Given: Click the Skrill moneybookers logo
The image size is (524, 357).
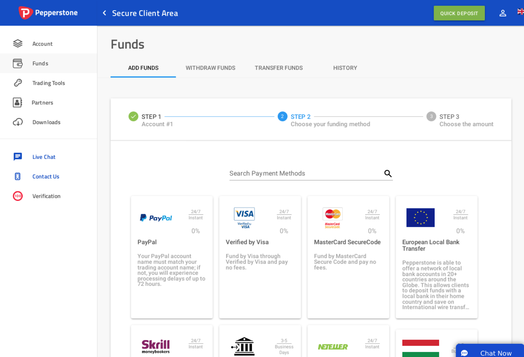Looking at the screenshot, I should pos(156,347).
